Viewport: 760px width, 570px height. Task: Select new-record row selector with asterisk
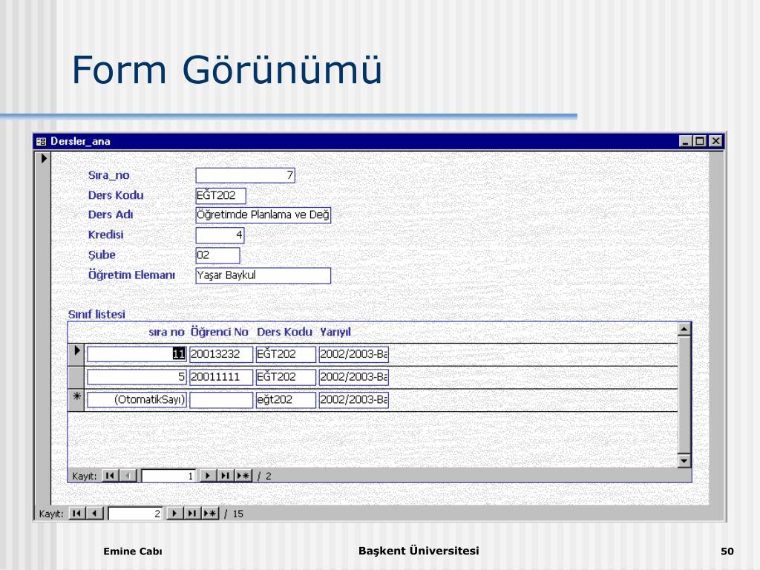[x=76, y=399]
